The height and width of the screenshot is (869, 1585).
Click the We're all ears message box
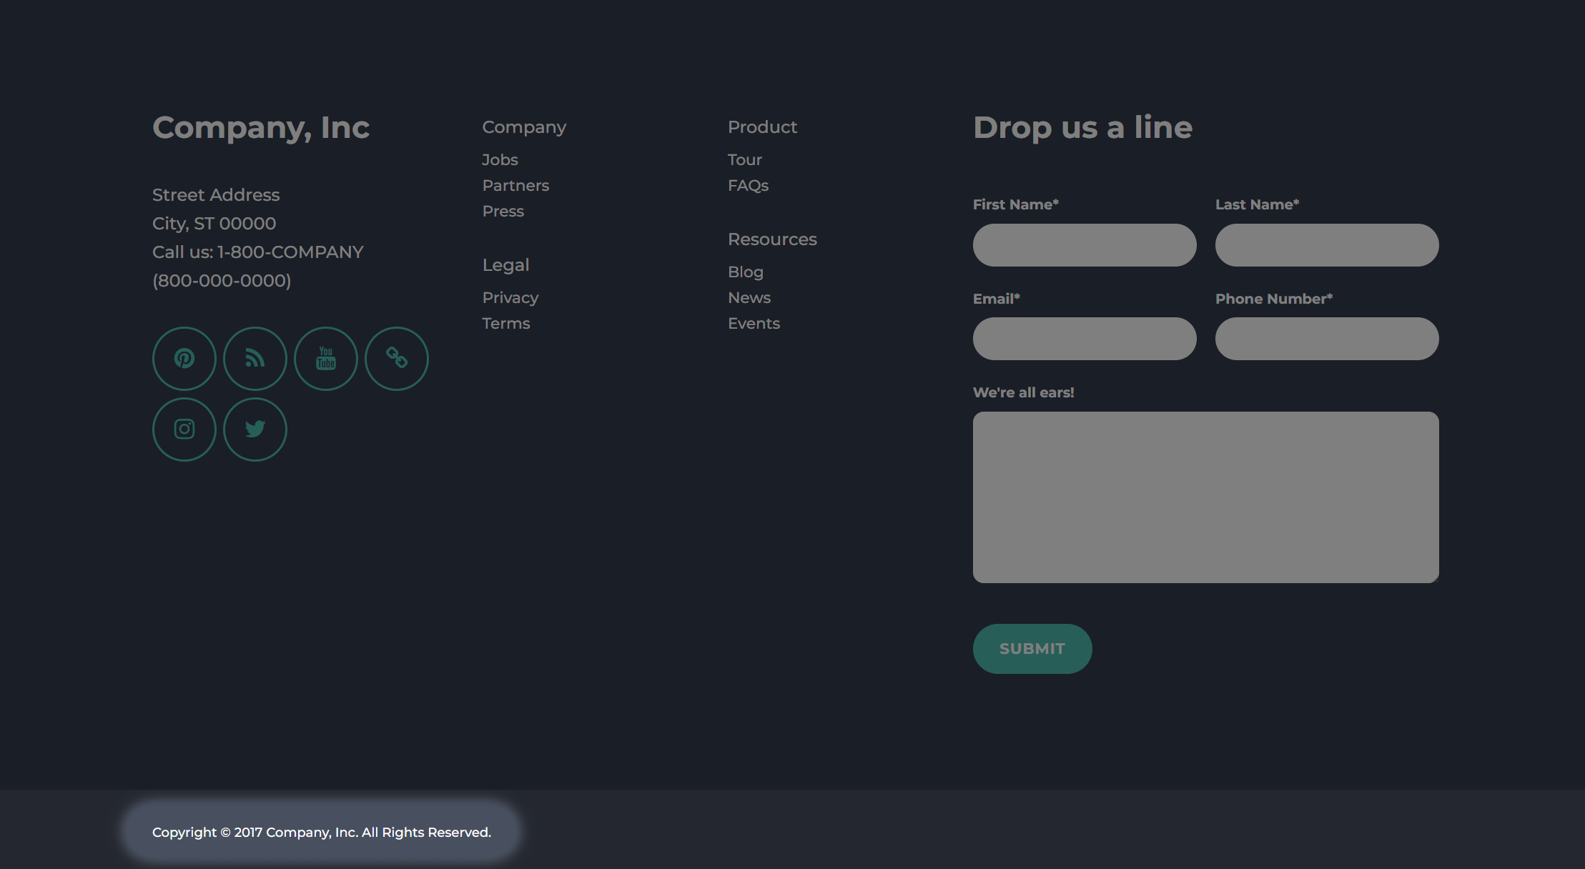tap(1205, 497)
